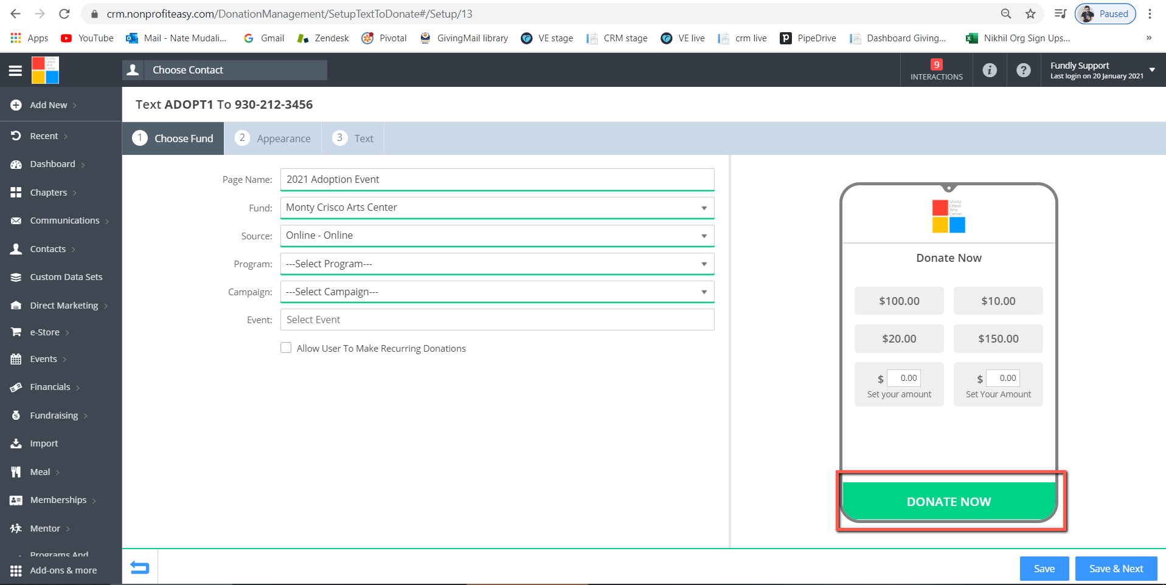Screen dimensions: 1166x585
Task: Click the Save button
Action: pos(1044,569)
